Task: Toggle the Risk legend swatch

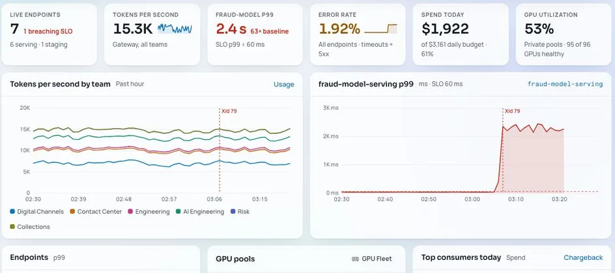Action: point(233,212)
